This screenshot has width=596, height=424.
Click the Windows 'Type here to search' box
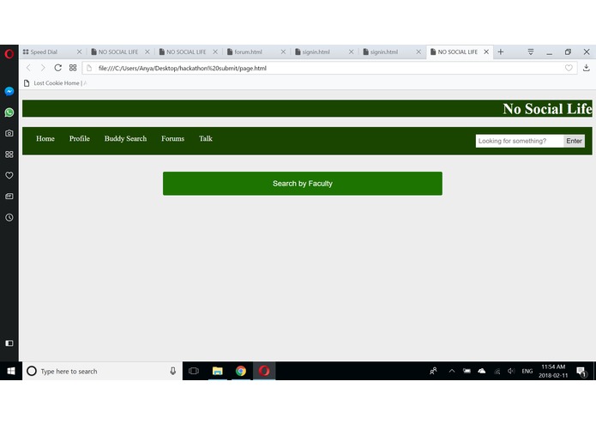pyautogui.click(x=103, y=371)
